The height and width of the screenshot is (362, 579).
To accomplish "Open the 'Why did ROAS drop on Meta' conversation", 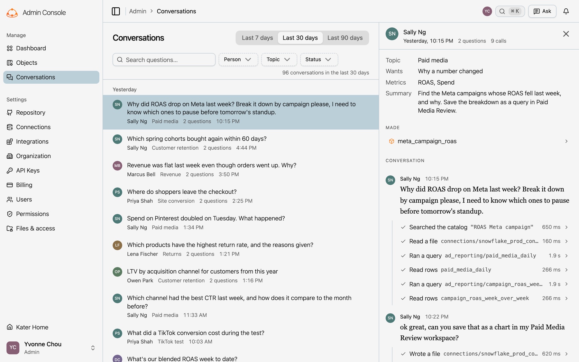I will click(x=241, y=112).
